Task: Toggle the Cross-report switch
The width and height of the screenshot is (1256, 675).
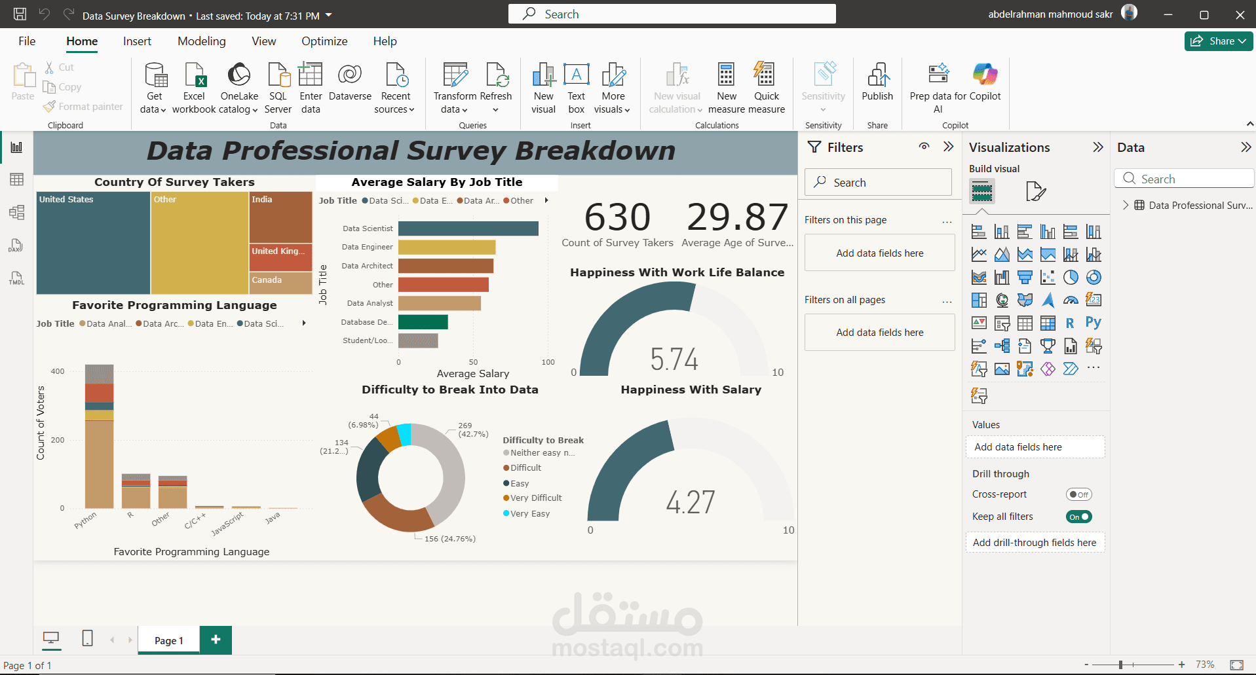Action: click(1078, 494)
